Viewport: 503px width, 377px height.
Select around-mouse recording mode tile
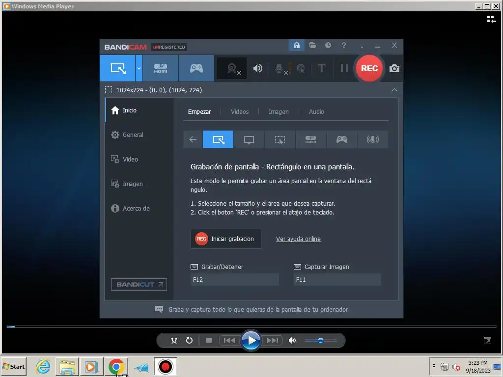(279, 139)
